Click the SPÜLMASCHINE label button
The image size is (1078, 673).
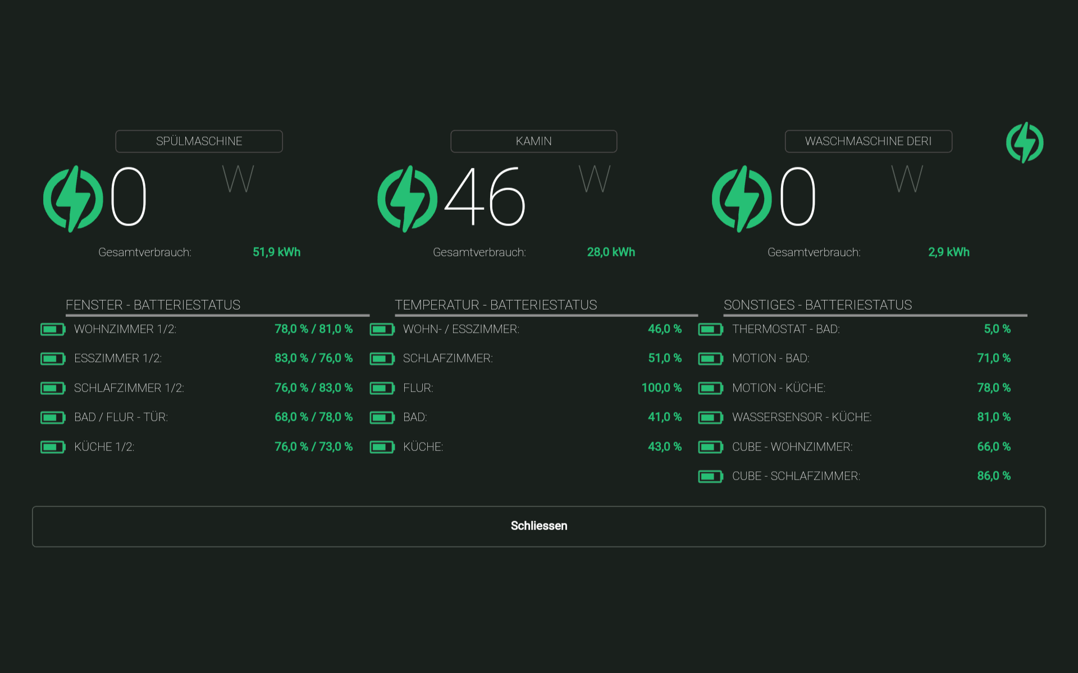point(199,141)
